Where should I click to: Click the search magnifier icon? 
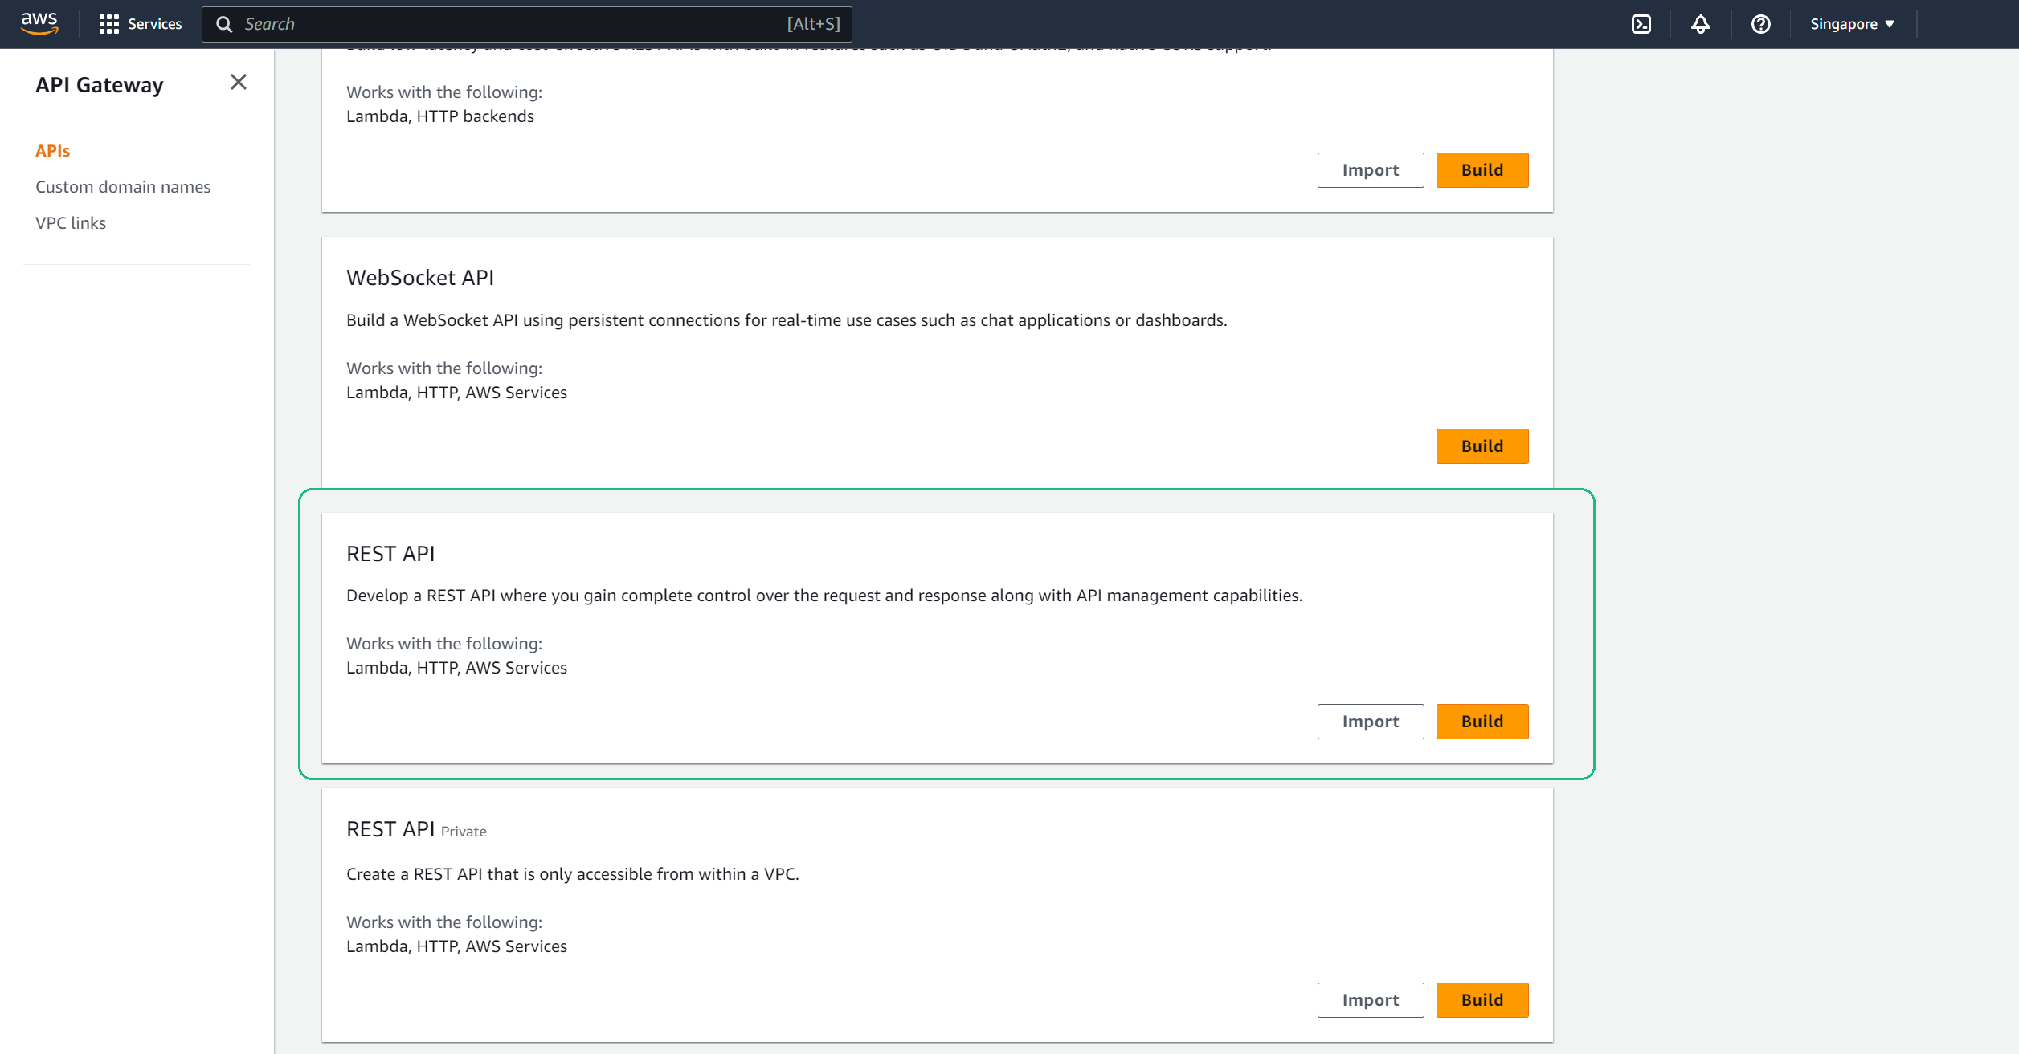(x=224, y=25)
